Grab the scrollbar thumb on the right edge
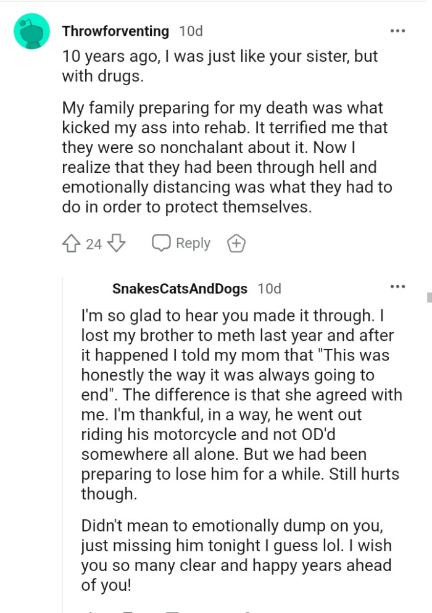 coord(429,298)
